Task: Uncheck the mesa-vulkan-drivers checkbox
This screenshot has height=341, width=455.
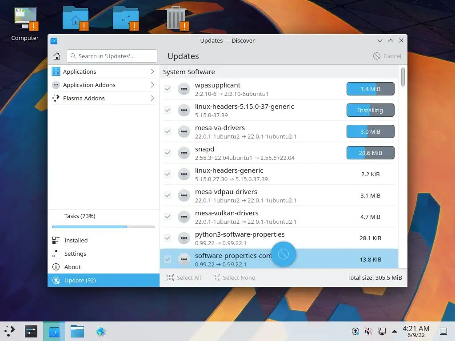Action: tap(168, 217)
